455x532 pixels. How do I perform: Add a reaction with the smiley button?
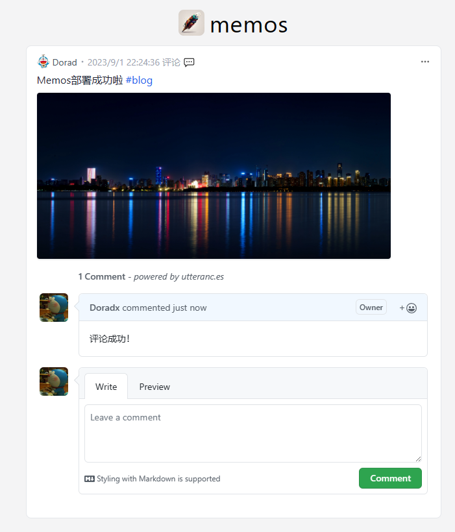pyautogui.click(x=408, y=308)
